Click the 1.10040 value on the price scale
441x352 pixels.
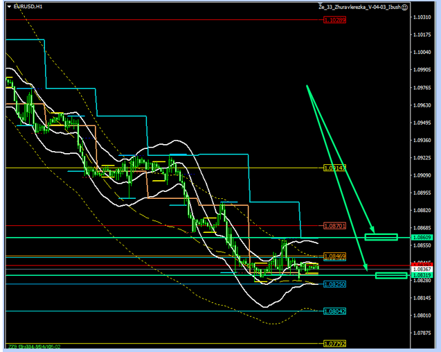[422, 52]
